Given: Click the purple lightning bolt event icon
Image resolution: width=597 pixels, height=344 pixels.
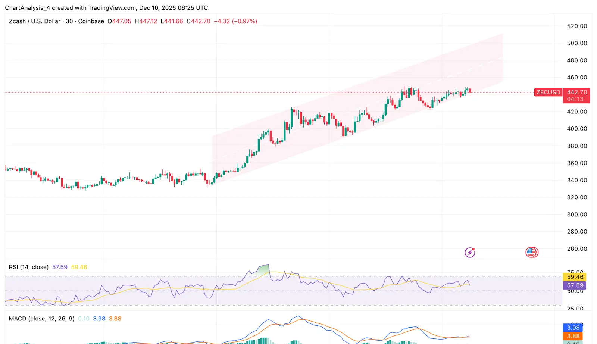Looking at the screenshot, I should click(470, 253).
